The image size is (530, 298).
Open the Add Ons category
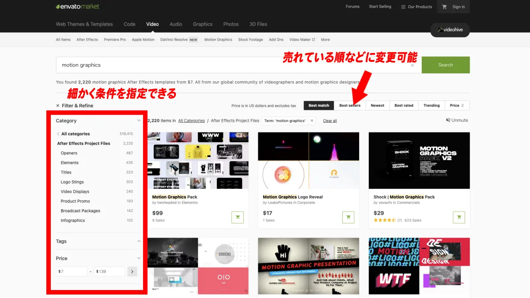pyautogui.click(x=276, y=40)
